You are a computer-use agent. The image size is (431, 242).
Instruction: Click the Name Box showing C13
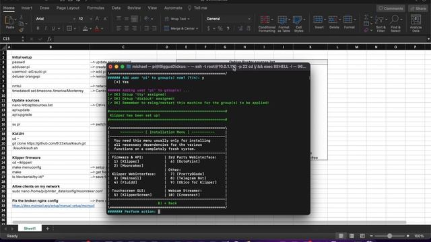pos(11,39)
